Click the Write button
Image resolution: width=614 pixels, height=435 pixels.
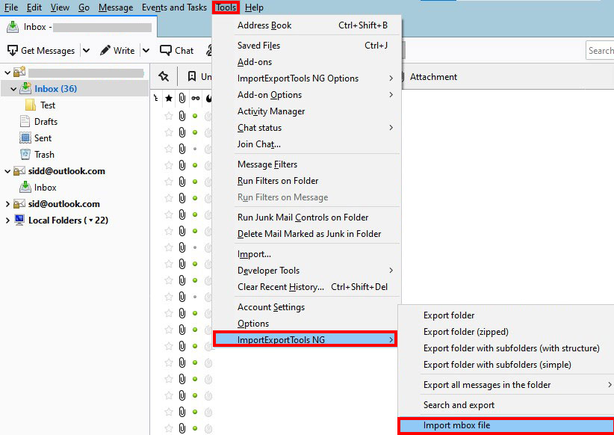(117, 51)
